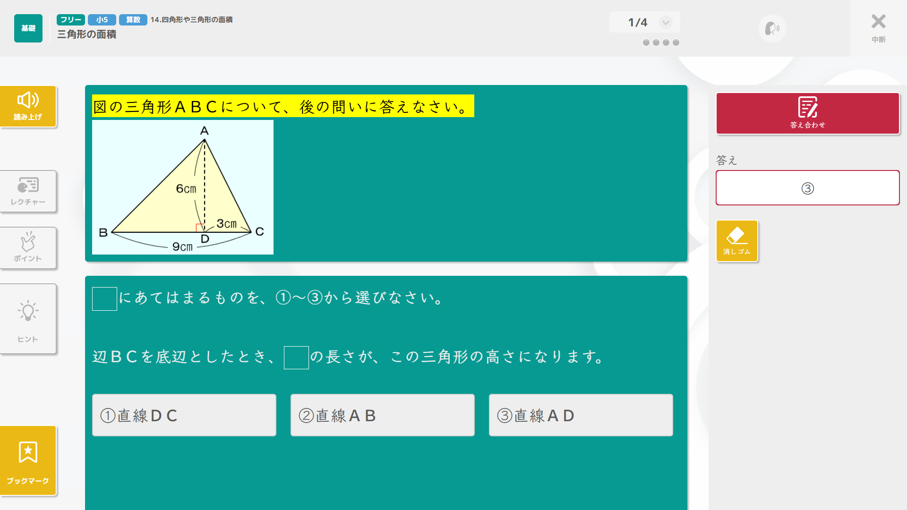
Task: Click the voice speaking head icon
Action: [x=772, y=28]
